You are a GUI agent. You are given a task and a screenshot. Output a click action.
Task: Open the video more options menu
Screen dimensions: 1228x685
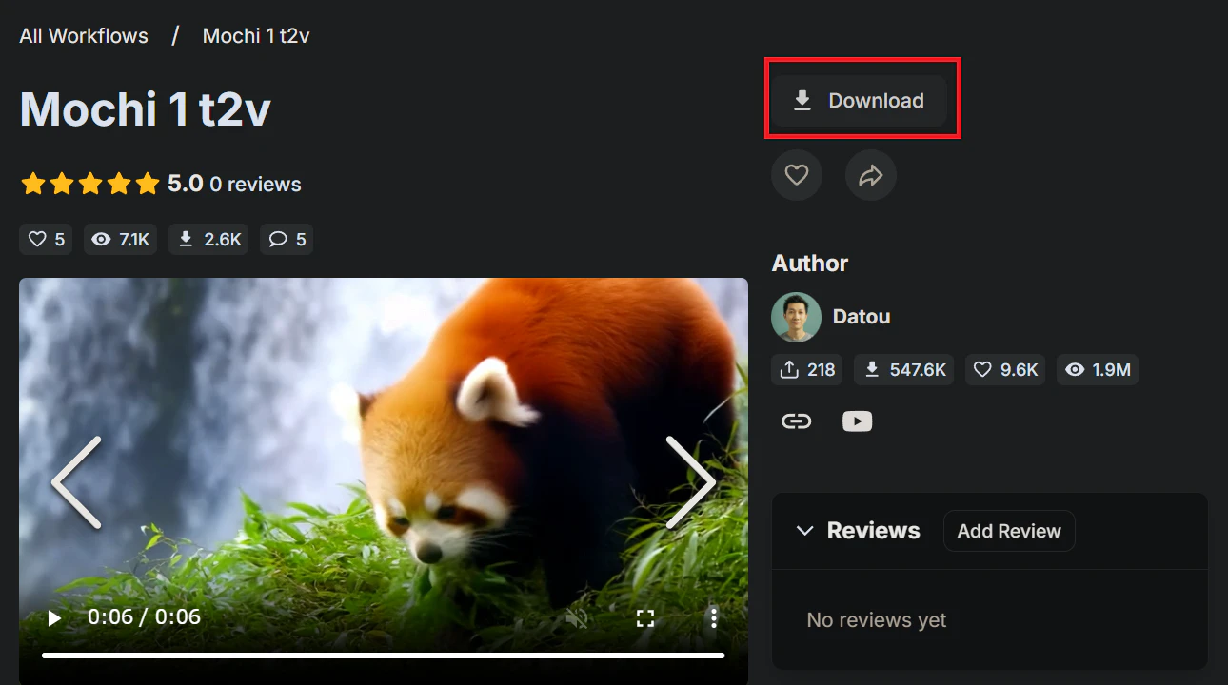[714, 618]
